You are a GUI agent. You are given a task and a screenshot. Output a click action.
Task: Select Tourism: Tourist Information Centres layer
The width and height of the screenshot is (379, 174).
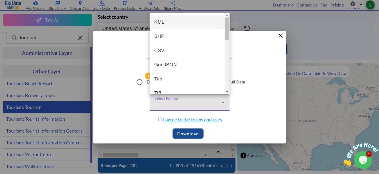tap(47, 143)
